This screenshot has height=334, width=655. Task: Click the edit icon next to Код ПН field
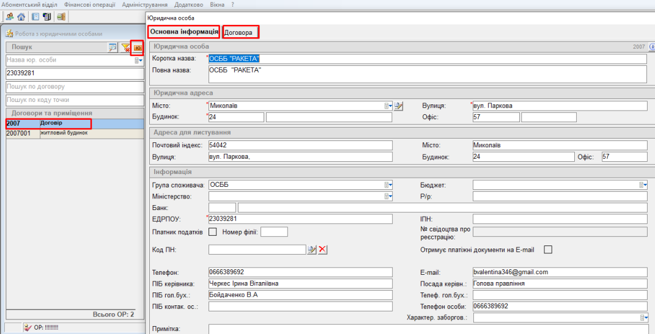pos(311,249)
